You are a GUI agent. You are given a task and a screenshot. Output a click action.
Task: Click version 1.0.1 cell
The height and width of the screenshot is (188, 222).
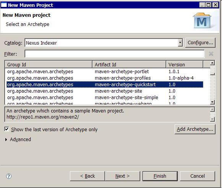click(174, 71)
